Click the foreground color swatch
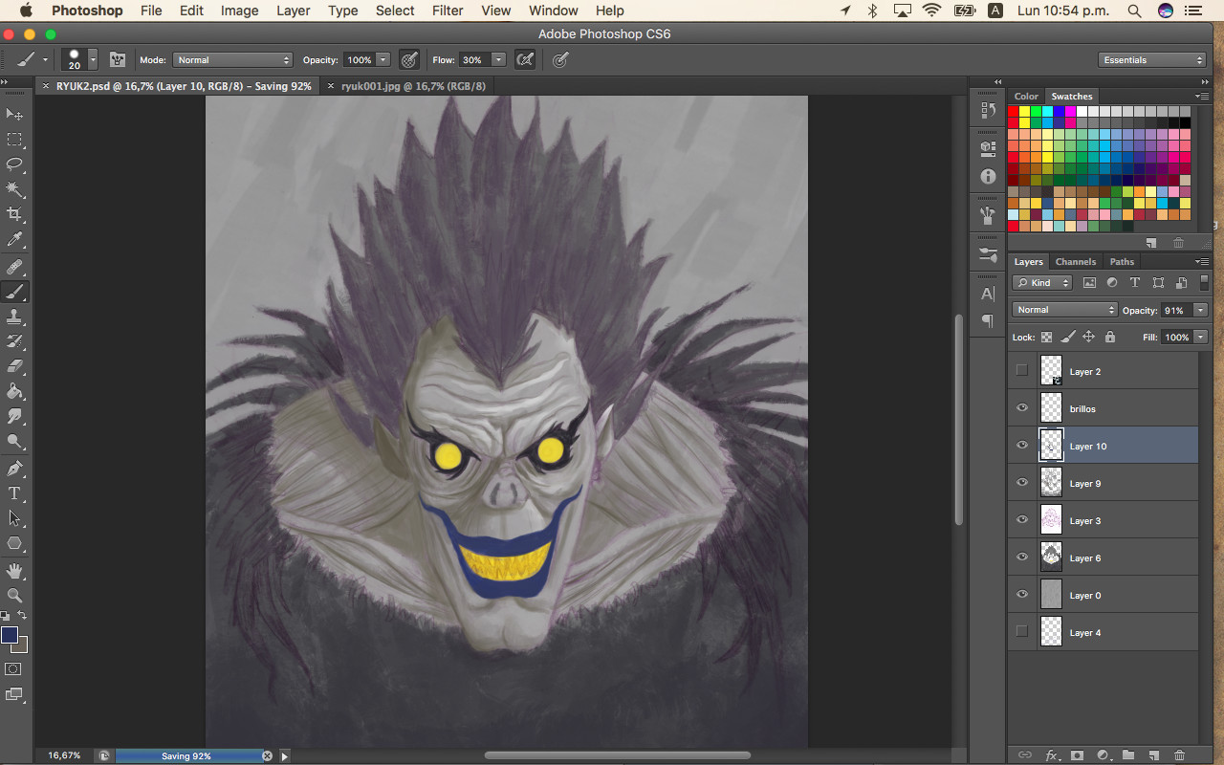Viewport: 1224px width, 765px height. pyautogui.click(x=10, y=635)
